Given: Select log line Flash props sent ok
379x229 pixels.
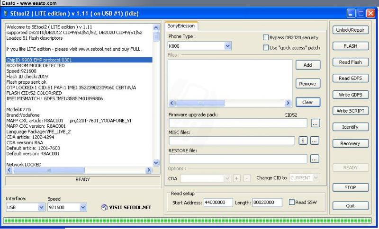Looking at the screenshot, I should click(27, 82).
